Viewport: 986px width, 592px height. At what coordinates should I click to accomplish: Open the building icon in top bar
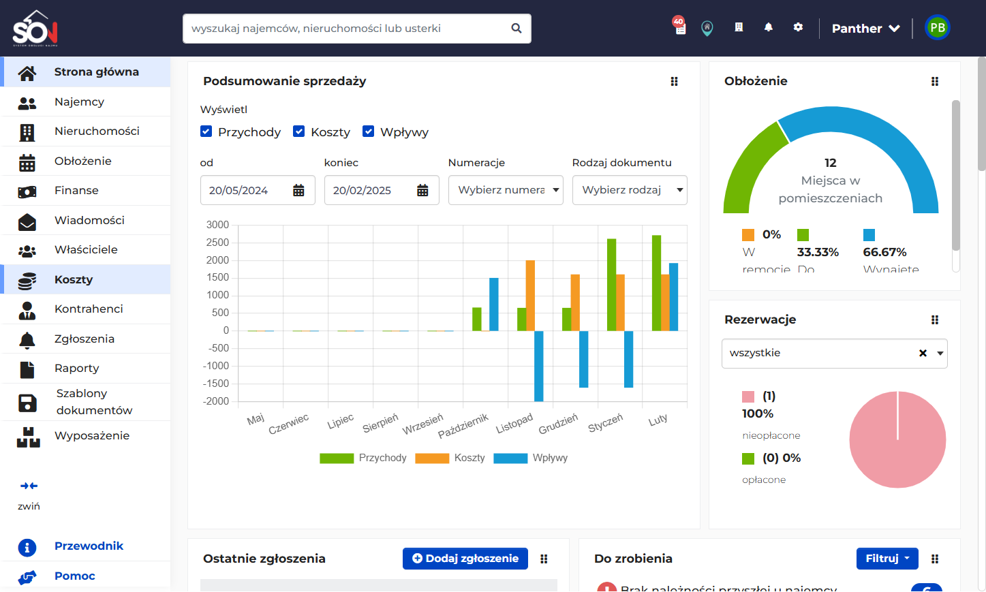click(739, 27)
